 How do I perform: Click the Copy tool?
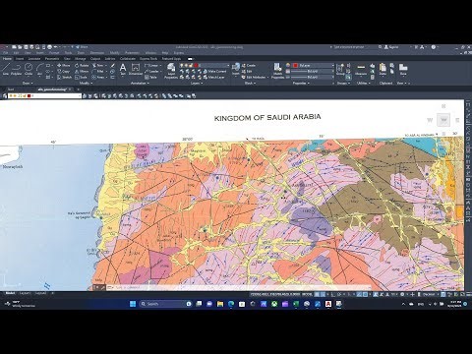click(64, 71)
